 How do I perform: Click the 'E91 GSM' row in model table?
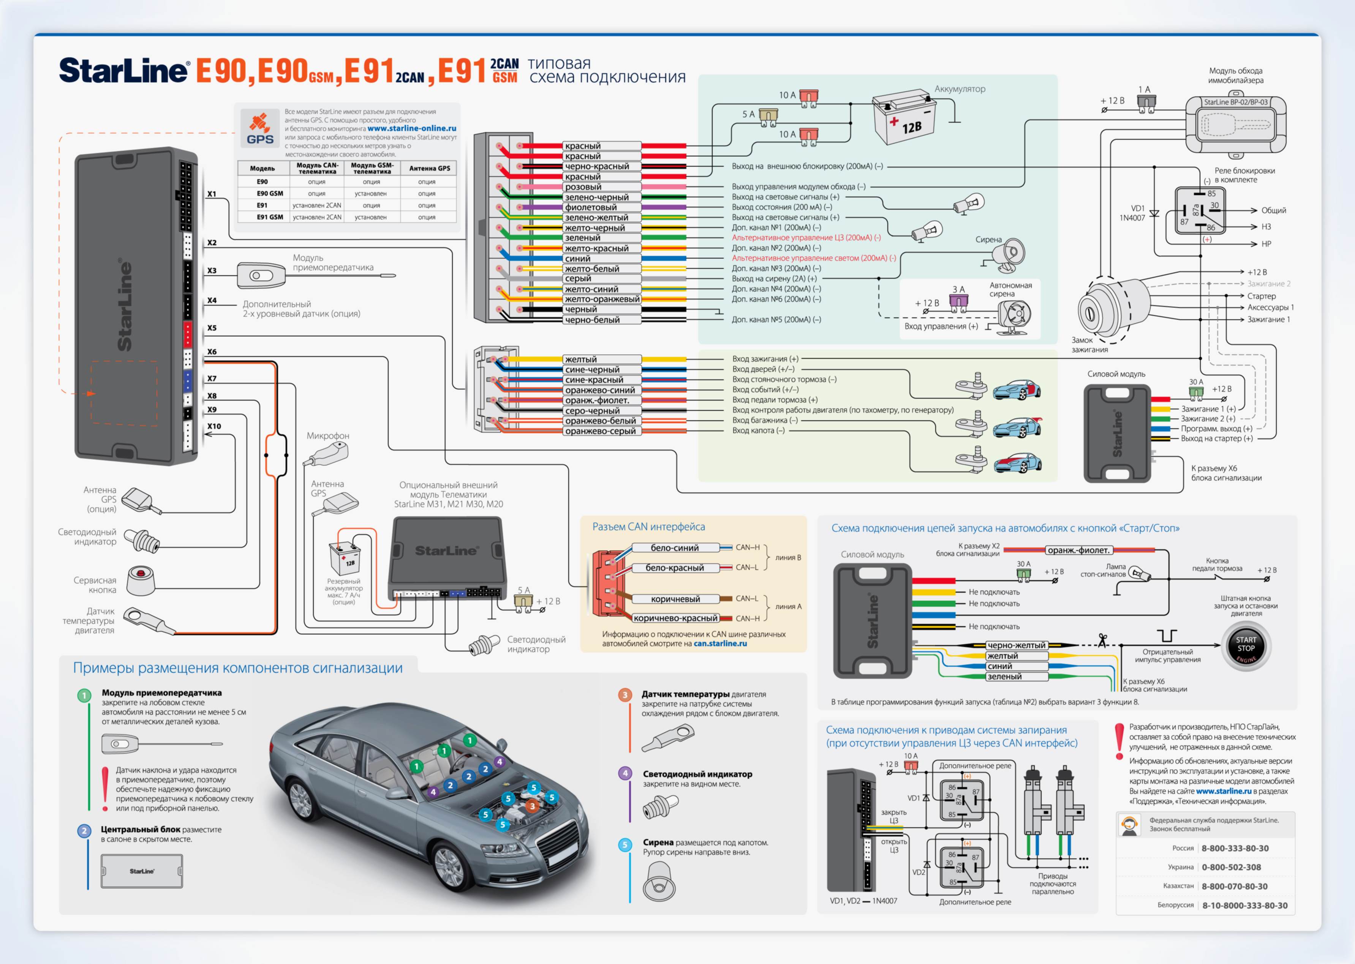point(270,217)
